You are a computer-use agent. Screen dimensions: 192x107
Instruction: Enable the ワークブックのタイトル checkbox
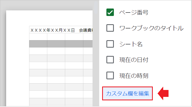pyautogui.click(x=110, y=28)
